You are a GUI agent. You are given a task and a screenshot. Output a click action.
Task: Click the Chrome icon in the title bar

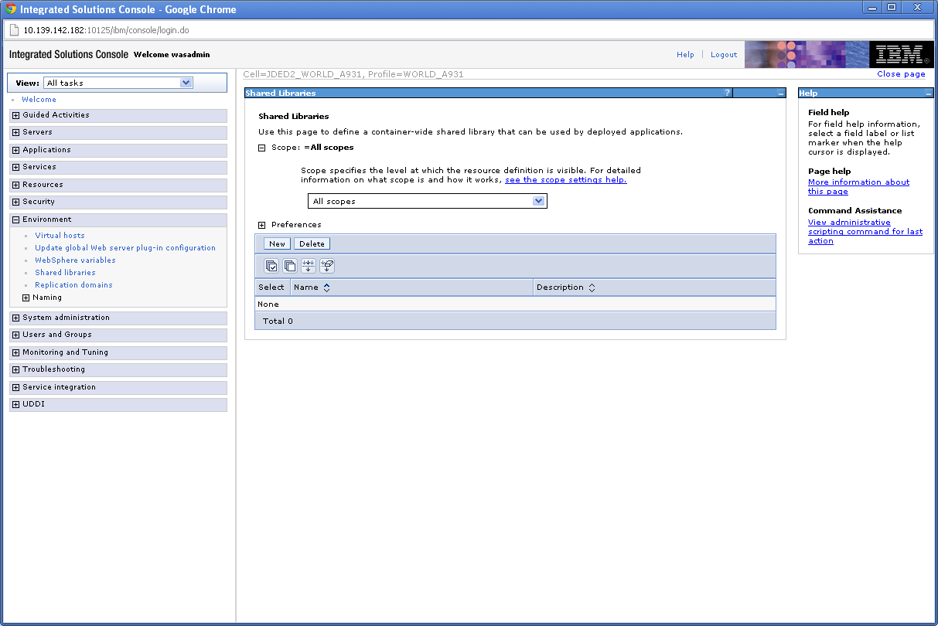12,9
